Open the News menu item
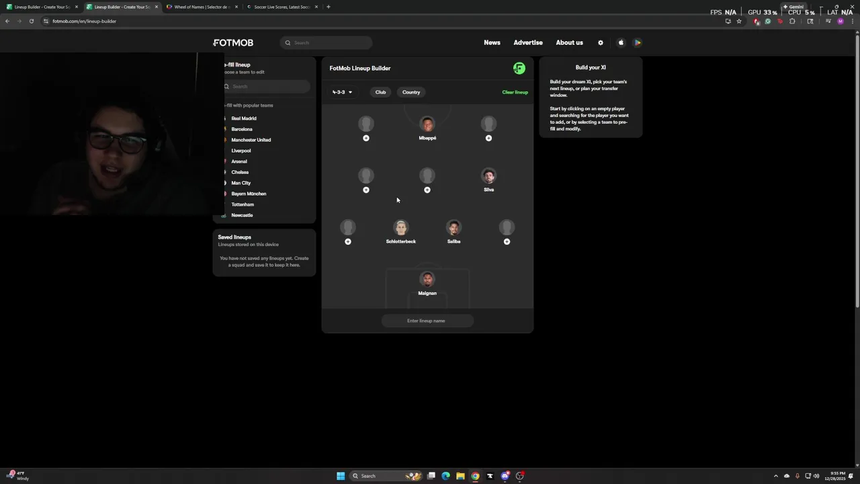 pyautogui.click(x=492, y=42)
